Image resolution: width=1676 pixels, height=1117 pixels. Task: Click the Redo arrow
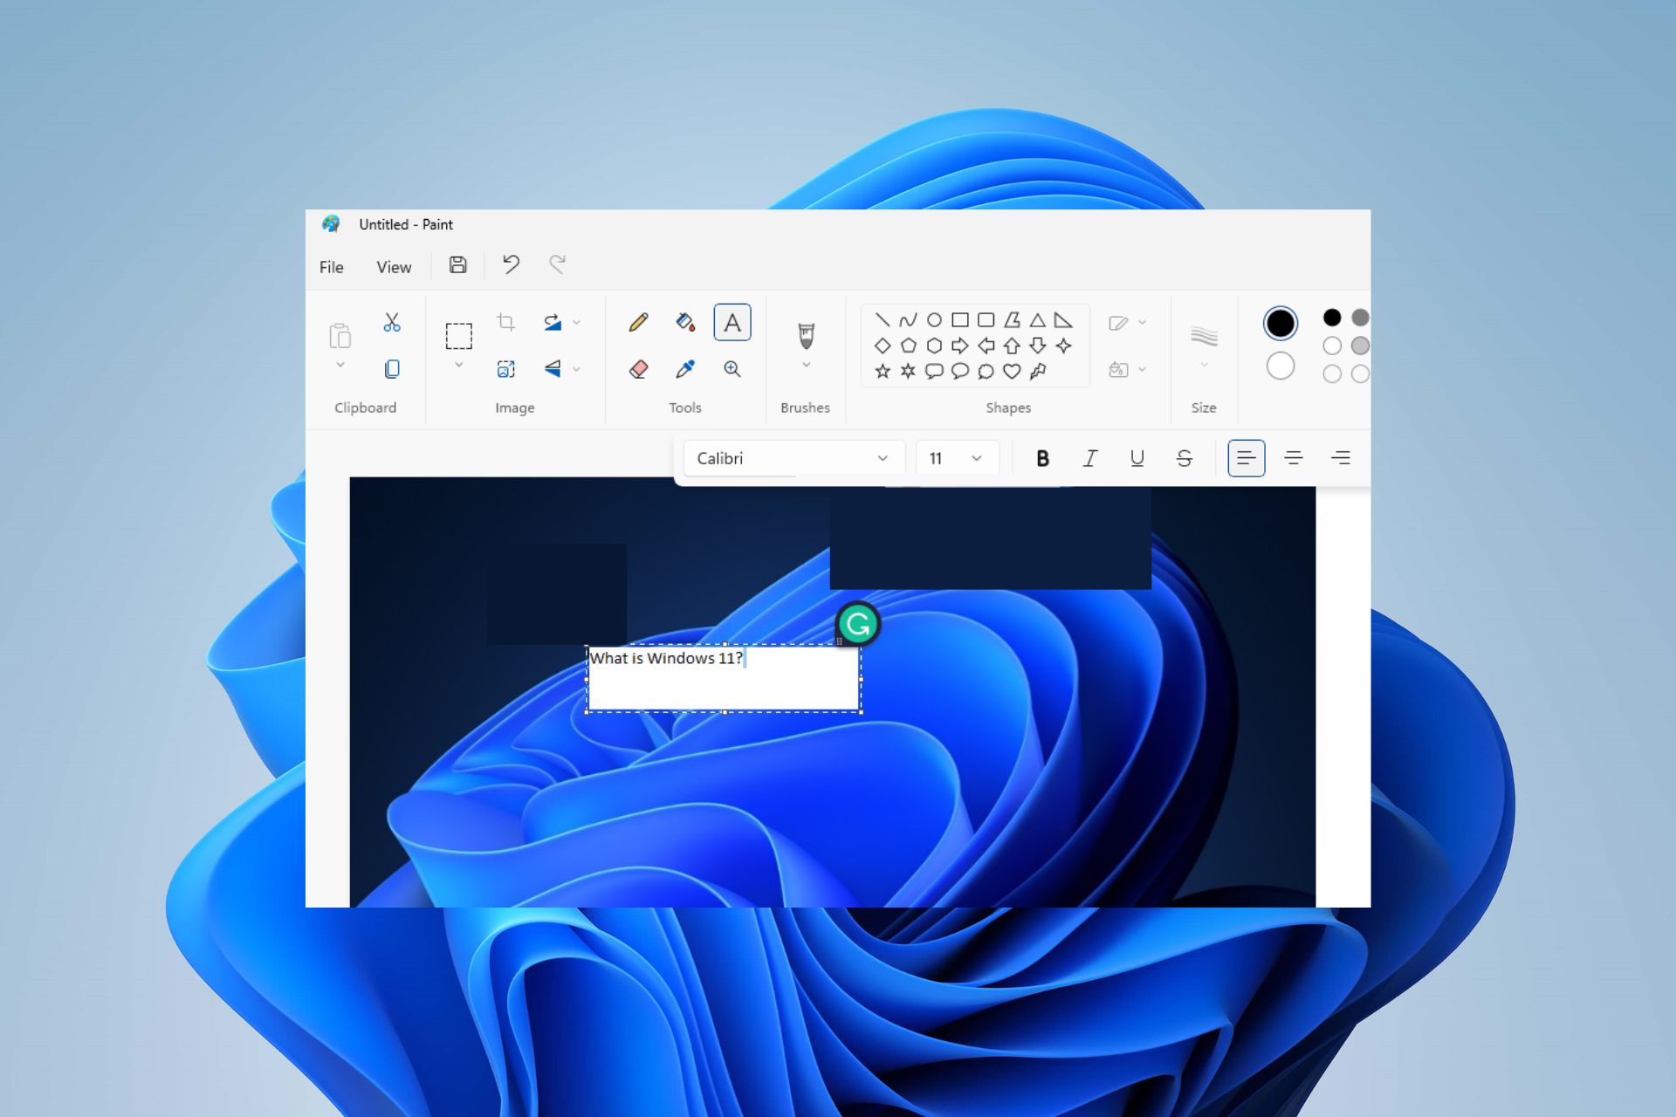pyautogui.click(x=557, y=264)
